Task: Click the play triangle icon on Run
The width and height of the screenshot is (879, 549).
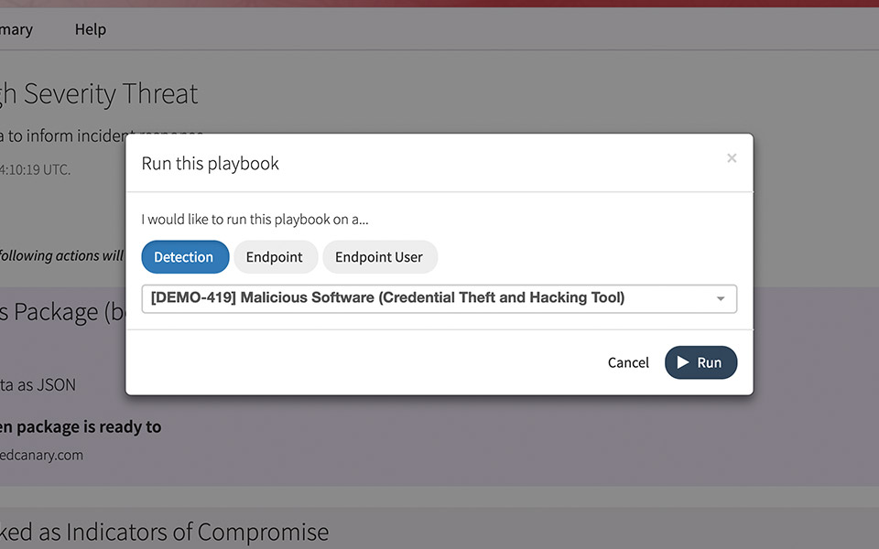Action: point(683,362)
